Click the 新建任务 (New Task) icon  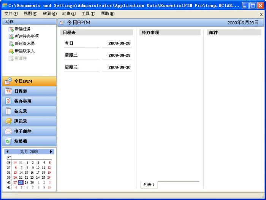point(11,29)
